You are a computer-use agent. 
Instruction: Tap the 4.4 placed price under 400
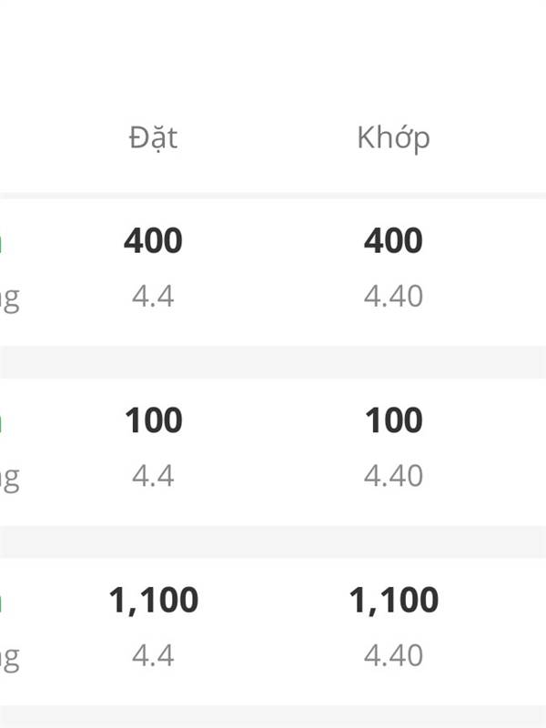[x=153, y=297]
